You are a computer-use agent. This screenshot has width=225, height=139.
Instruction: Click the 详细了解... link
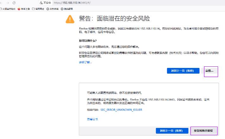pyautogui.click(x=85, y=62)
